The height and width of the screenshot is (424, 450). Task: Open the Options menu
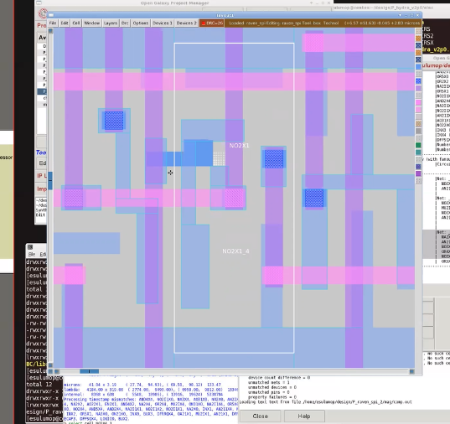coord(141,23)
